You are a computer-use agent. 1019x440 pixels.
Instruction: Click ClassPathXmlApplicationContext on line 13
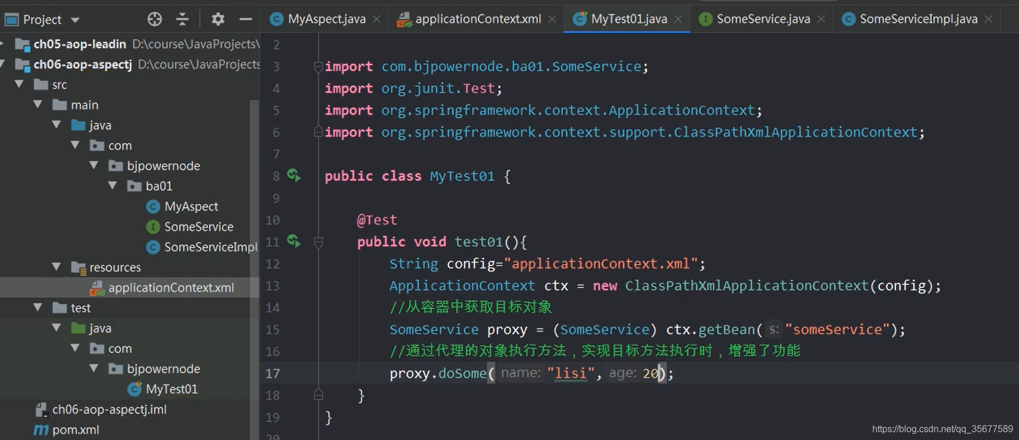746,285
